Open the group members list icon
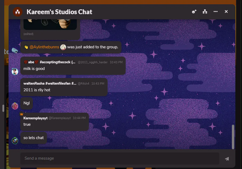The image size is (242, 169). pyautogui.click(x=205, y=12)
